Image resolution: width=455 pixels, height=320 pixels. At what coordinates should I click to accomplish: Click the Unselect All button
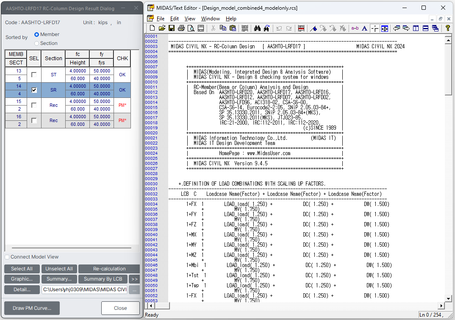[59, 269]
